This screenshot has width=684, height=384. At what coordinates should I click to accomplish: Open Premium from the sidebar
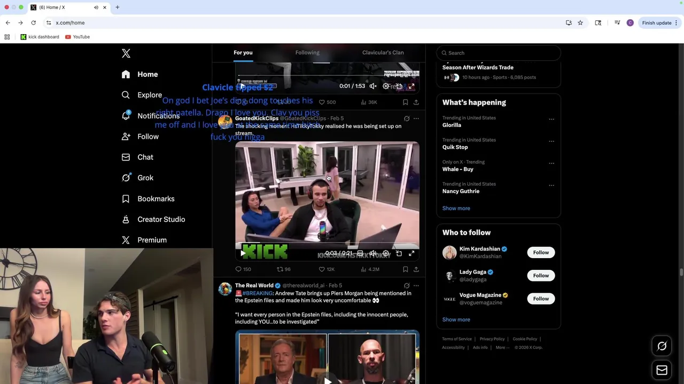pyautogui.click(x=144, y=240)
